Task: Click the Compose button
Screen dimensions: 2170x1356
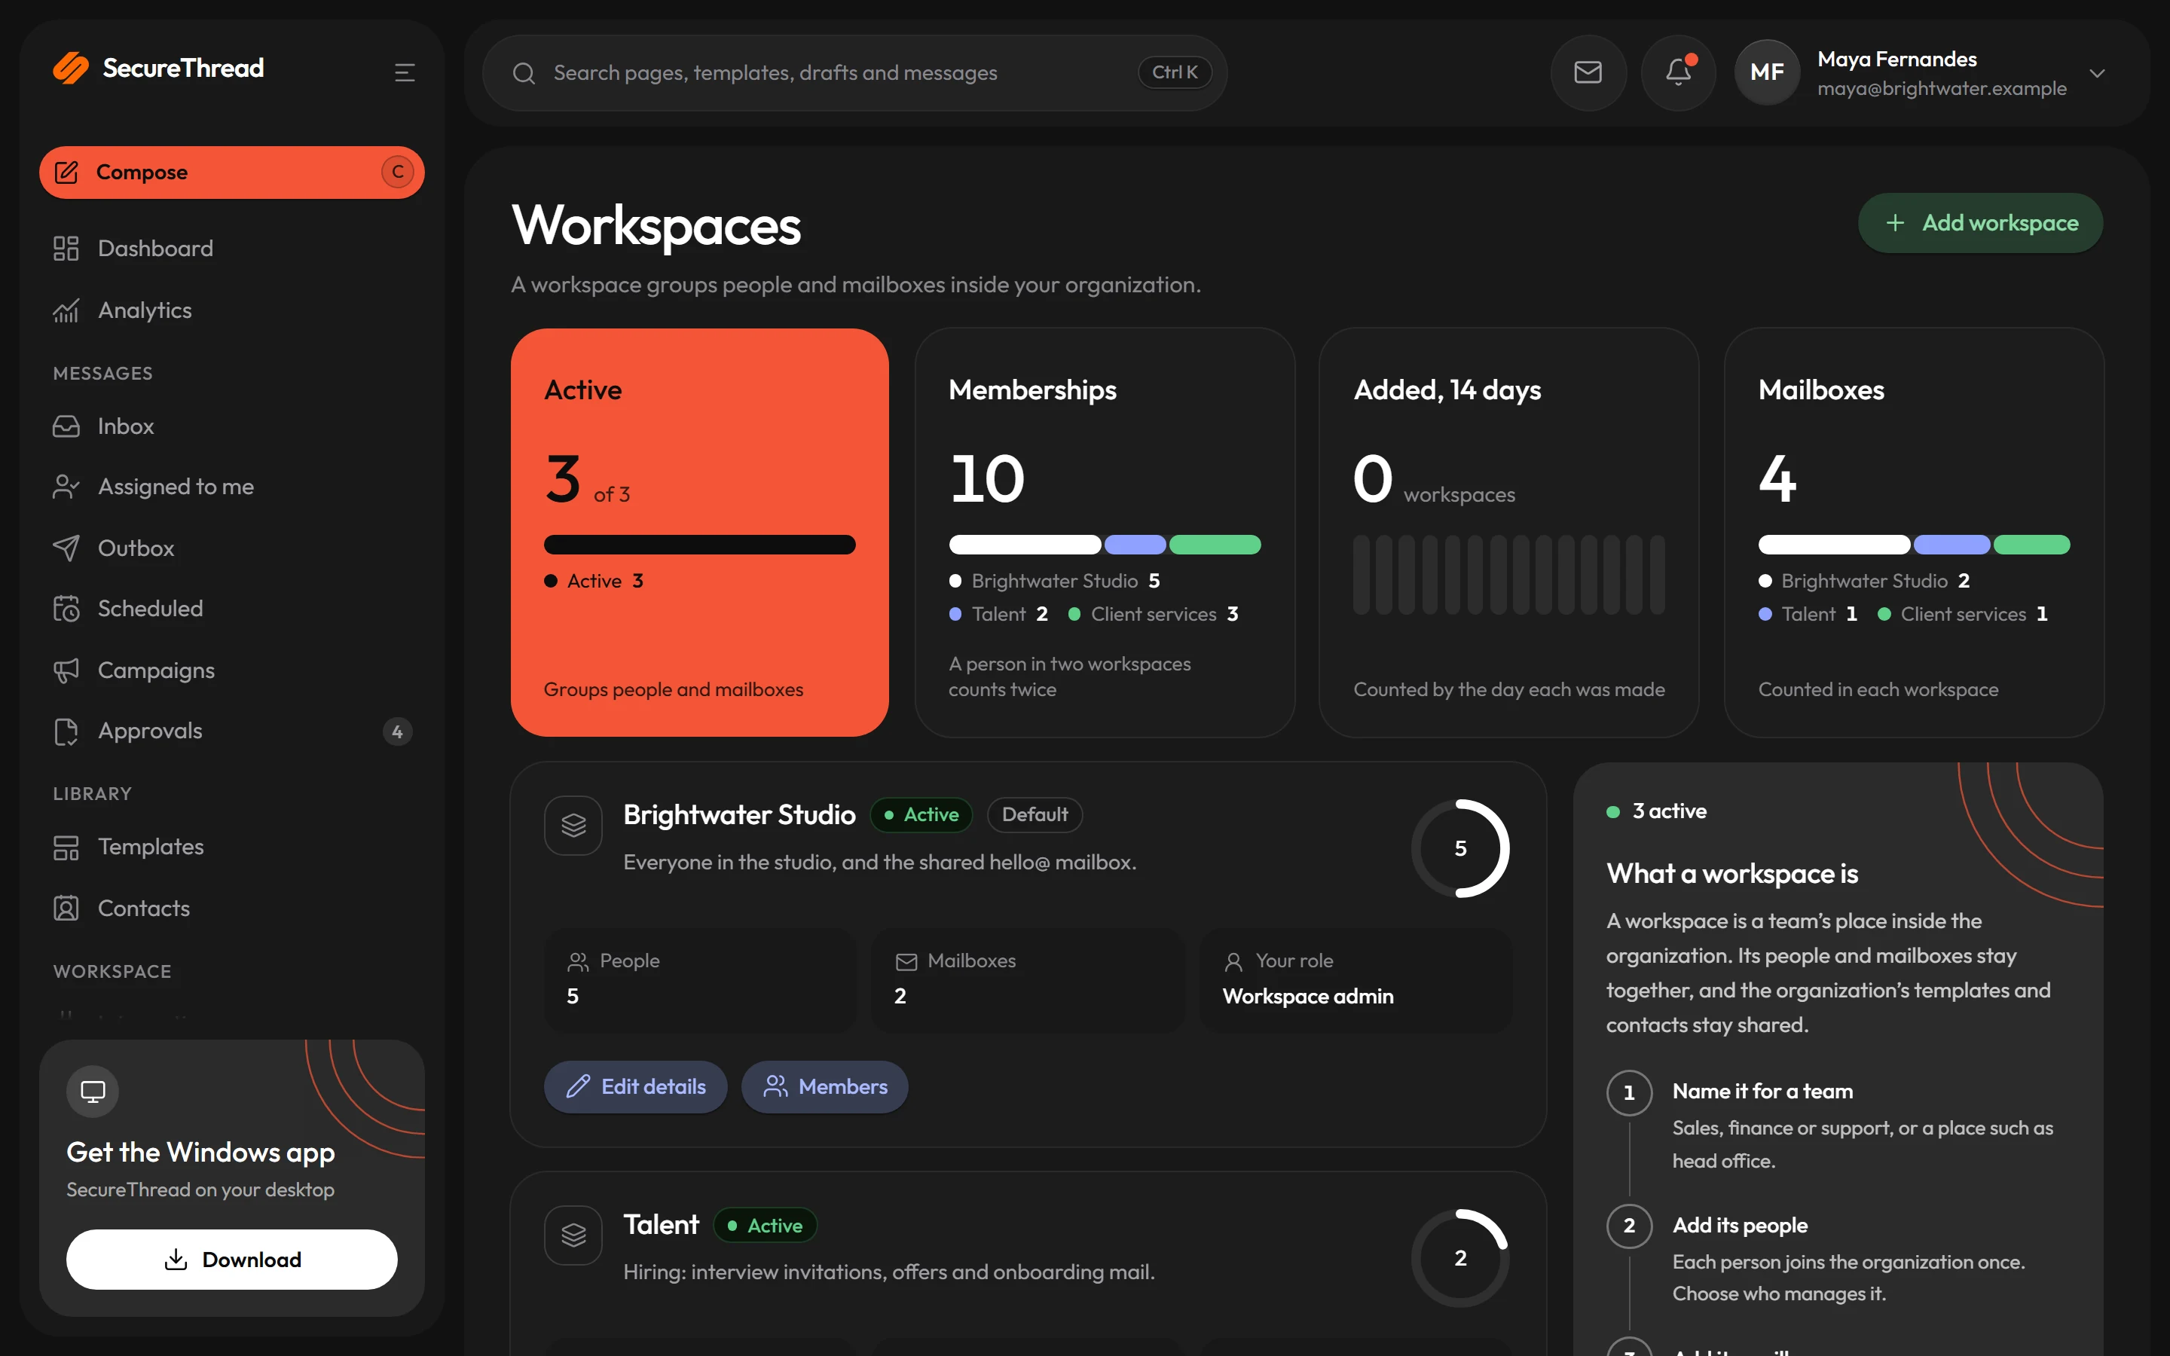Action: 231,173
